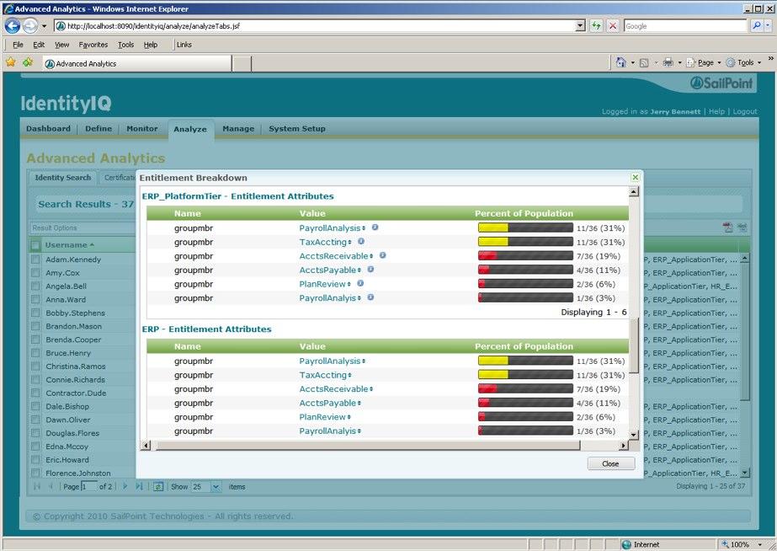Open the Show items count dropdown
The height and width of the screenshot is (551, 777).
(216, 486)
